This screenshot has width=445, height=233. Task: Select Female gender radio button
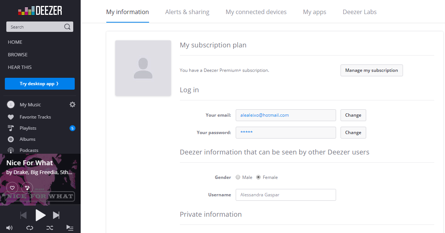tap(258, 177)
